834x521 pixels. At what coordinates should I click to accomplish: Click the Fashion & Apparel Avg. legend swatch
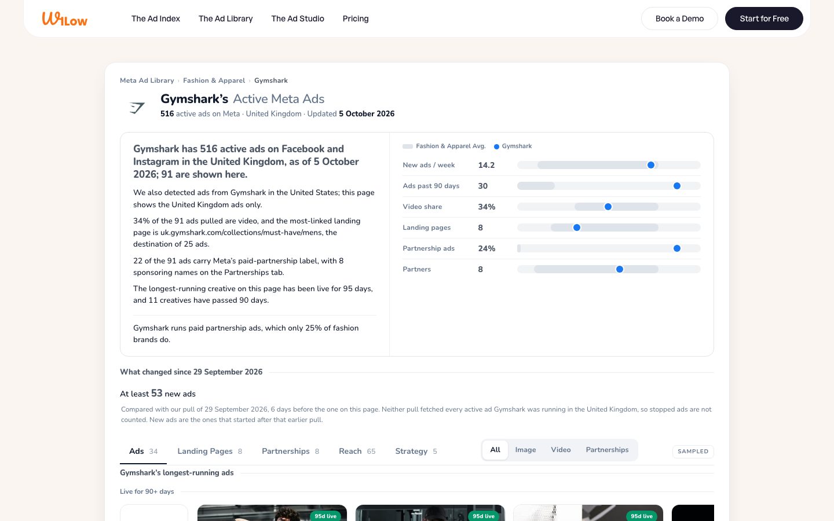[408, 146]
